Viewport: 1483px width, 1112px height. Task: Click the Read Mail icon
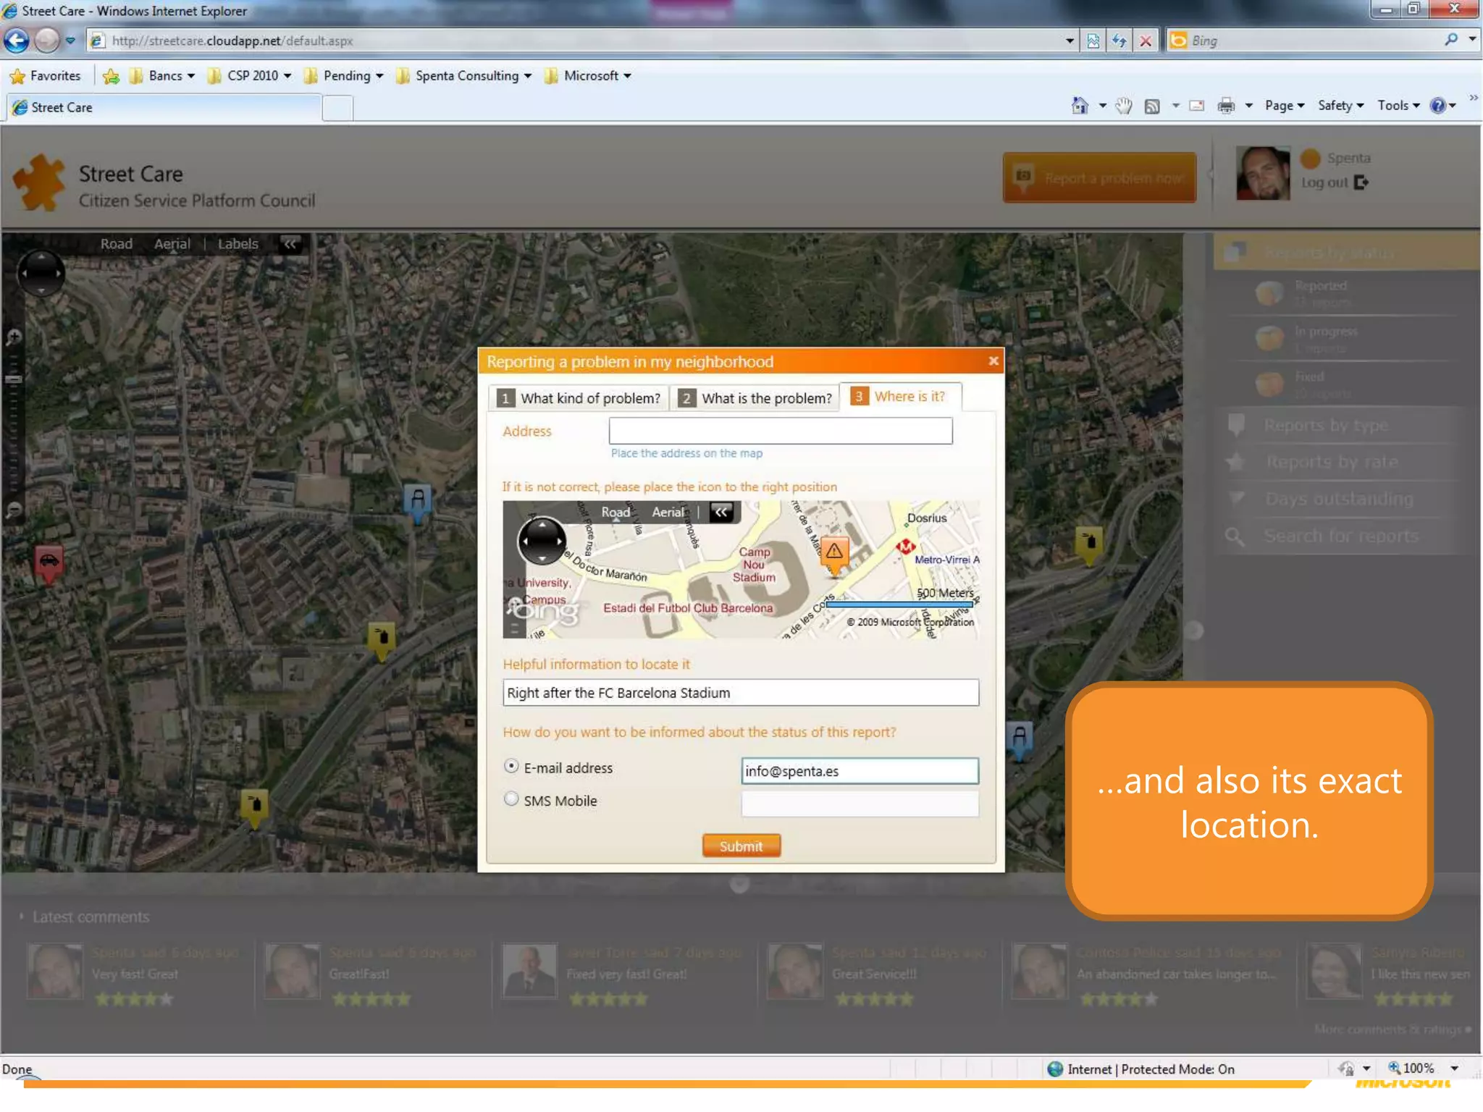1197,106
